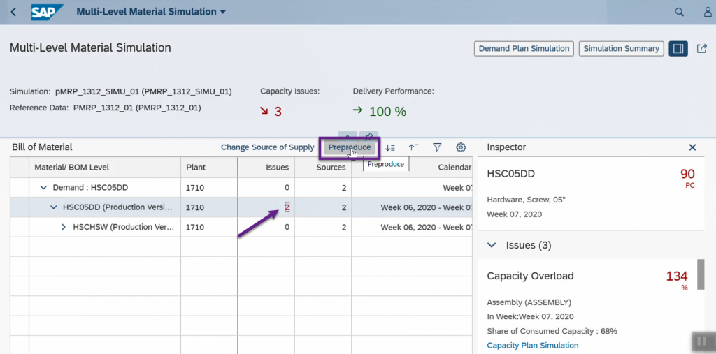The height and width of the screenshot is (354, 716).
Task: Click Delivery Performance 100 % value
Action: (x=387, y=111)
